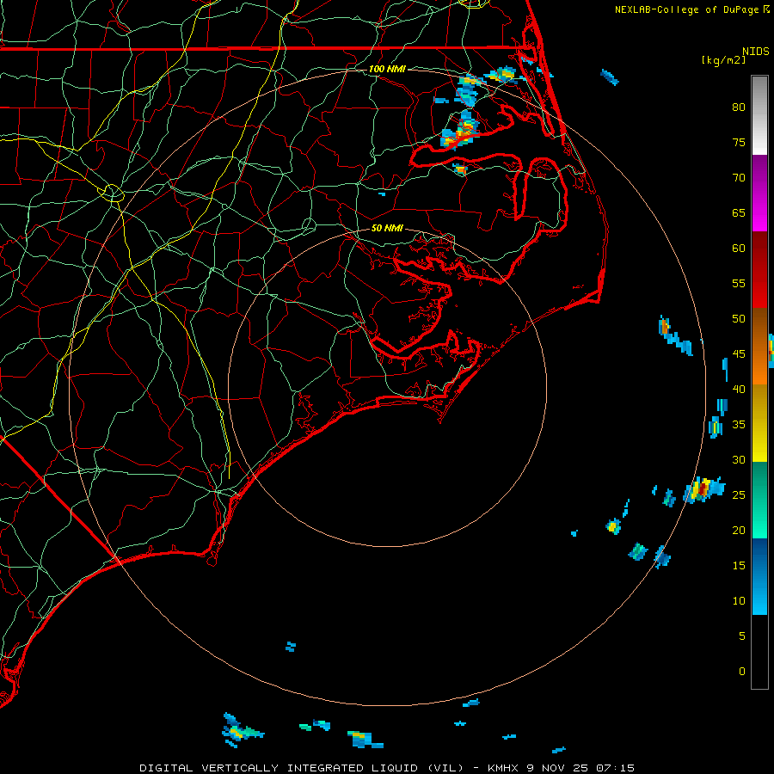Click the scale value 60

click(x=739, y=249)
